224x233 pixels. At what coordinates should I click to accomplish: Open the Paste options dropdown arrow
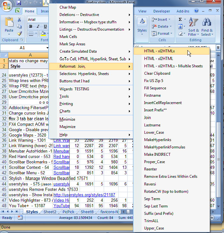point(9,34)
